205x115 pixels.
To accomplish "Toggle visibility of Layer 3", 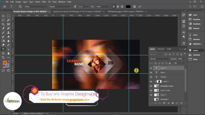I will point(151,95).
